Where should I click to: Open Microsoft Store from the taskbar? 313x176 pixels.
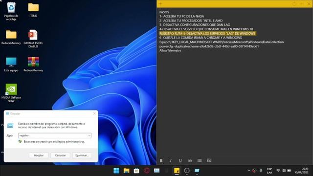[x=136, y=171]
